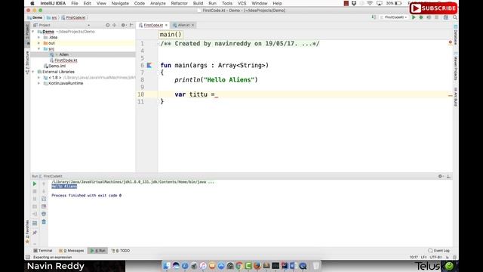483x272 pixels.
Task: Click the src breadcrumb in navigation bar
Action: click(x=52, y=17)
